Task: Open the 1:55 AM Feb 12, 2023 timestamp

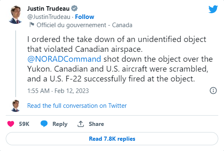Action: pyautogui.click(x=58, y=91)
